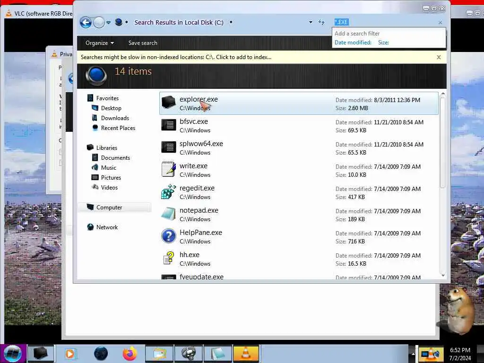
Task: Open the dark globe taskbar icon
Action: 101,354
